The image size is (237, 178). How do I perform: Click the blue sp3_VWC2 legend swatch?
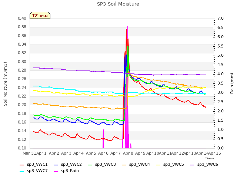(x=56, y=165)
